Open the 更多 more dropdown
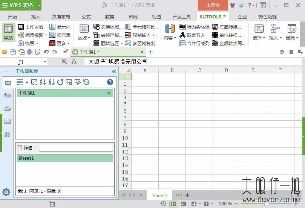The width and height of the screenshot is (305, 208). coord(60,43)
